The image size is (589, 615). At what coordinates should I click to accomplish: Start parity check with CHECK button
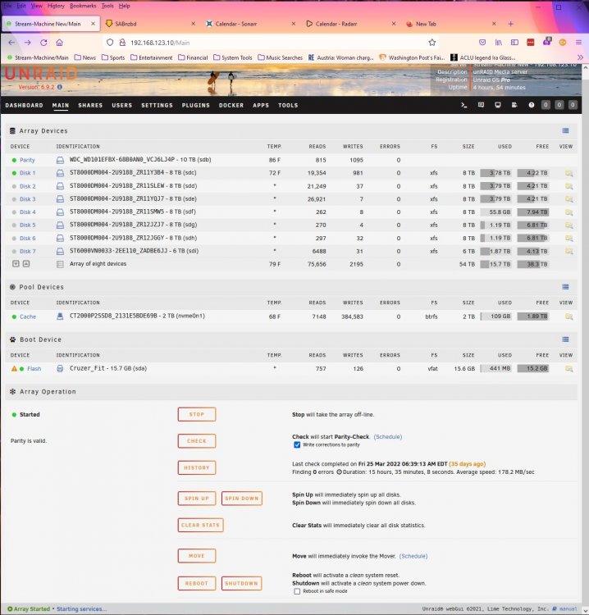pyautogui.click(x=197, y=441)
